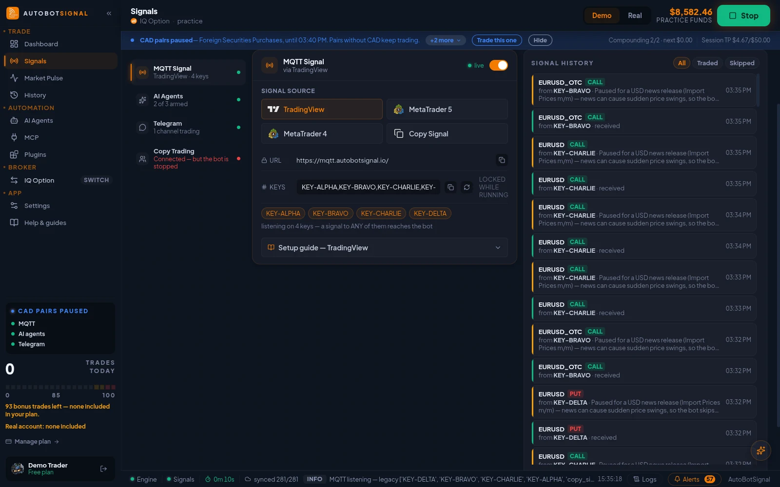Filter signal history by Skipped

point(742,63)
